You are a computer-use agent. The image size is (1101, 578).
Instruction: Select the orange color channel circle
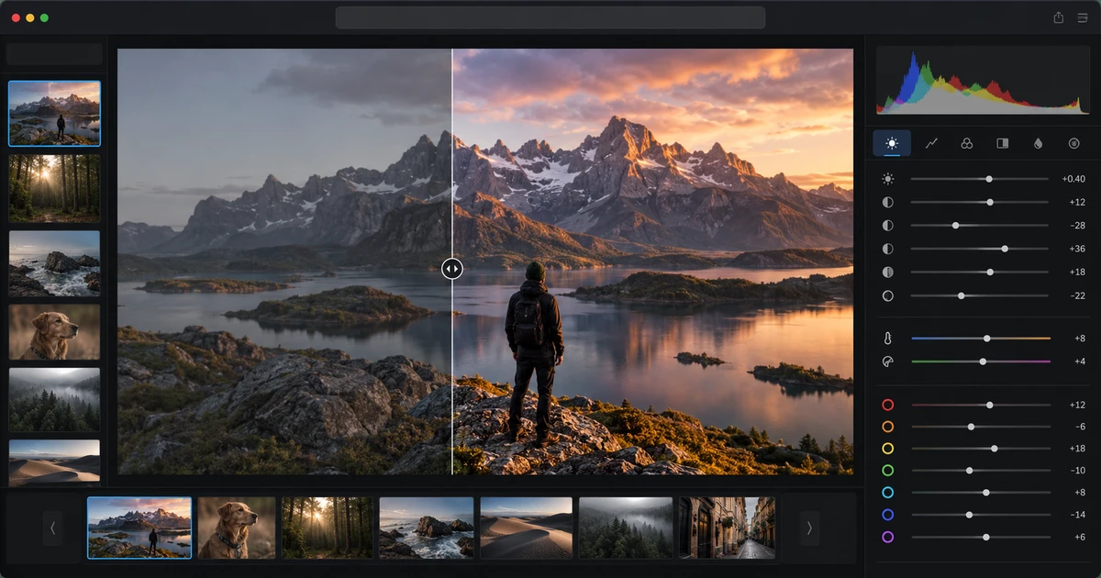tap(887, 427)
